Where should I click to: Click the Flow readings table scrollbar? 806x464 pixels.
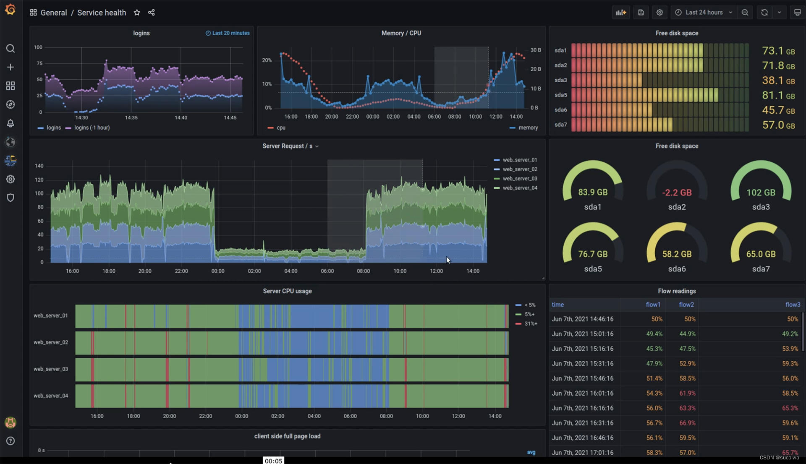pyautogui.click(x=803, y=331)
